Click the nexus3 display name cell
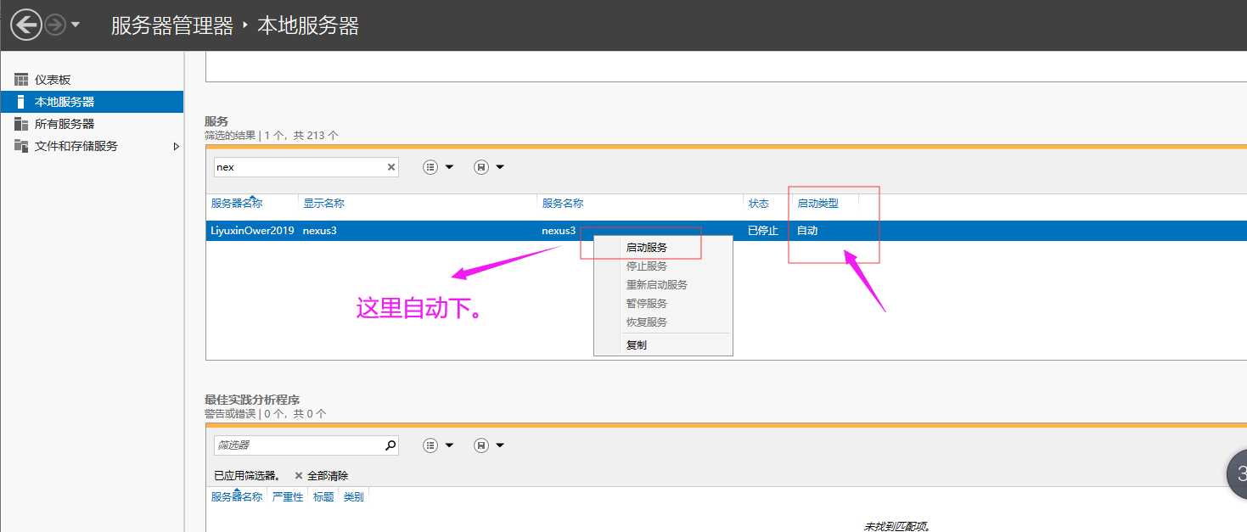 tap(320, 231)
